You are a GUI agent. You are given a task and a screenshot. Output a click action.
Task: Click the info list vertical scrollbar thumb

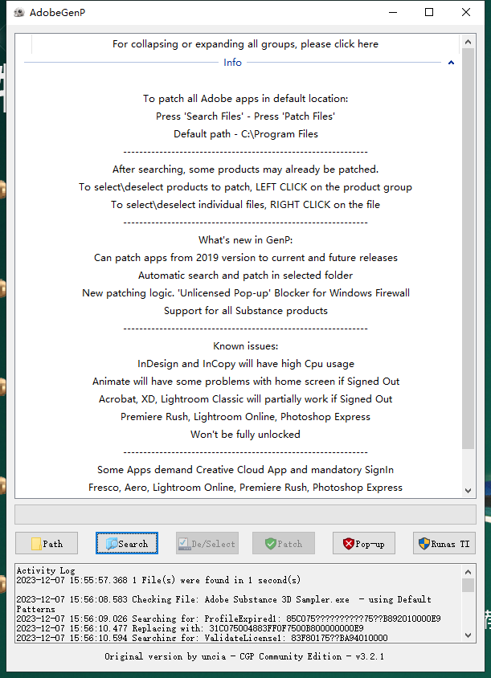(468, 249)
